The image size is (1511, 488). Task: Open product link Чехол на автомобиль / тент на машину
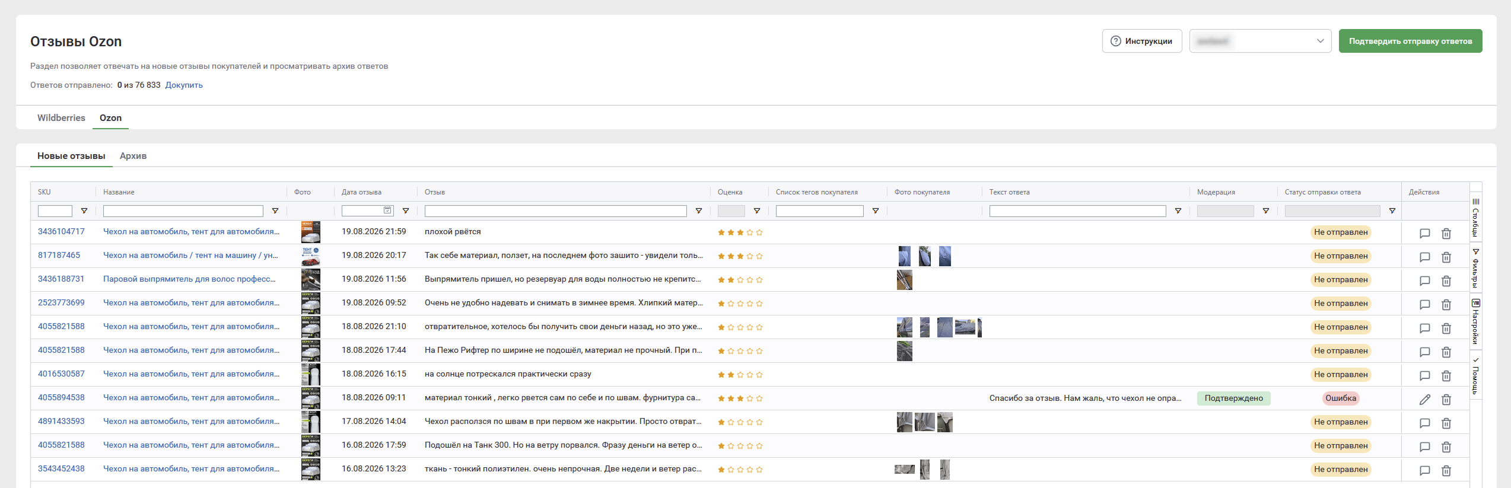click(x=190, y=256)
